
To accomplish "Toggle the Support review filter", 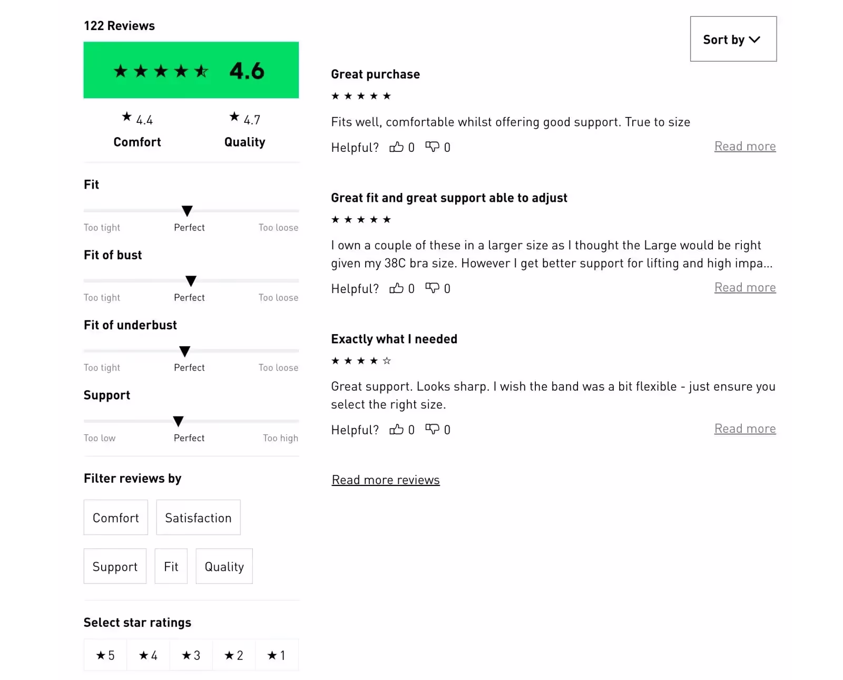I will (115, 567).
